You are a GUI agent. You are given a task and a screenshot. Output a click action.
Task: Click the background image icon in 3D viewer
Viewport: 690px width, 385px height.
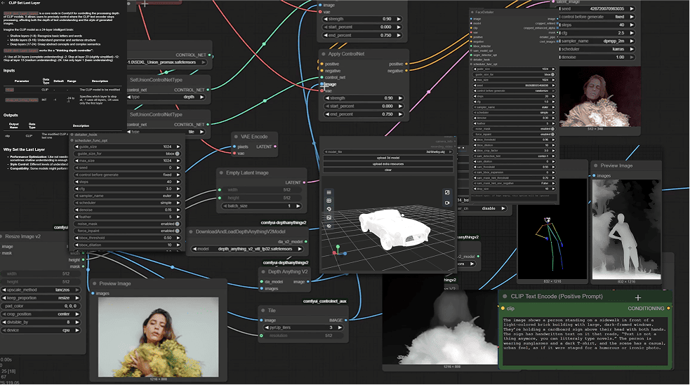[329, 217]
